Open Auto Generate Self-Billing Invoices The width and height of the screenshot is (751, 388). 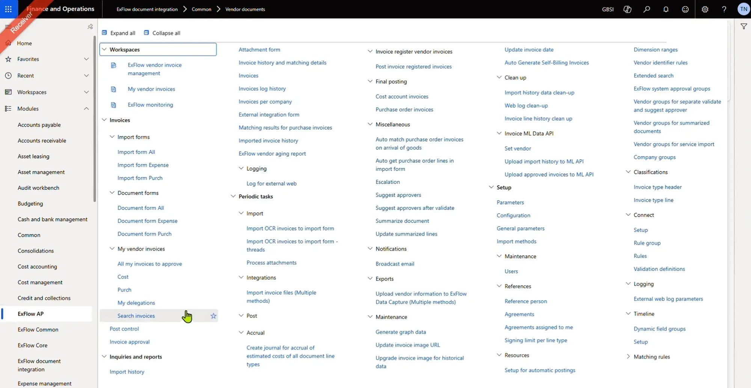[547, 63]
